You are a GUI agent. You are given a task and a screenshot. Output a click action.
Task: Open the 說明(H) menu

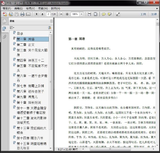[x=55, y=8]
